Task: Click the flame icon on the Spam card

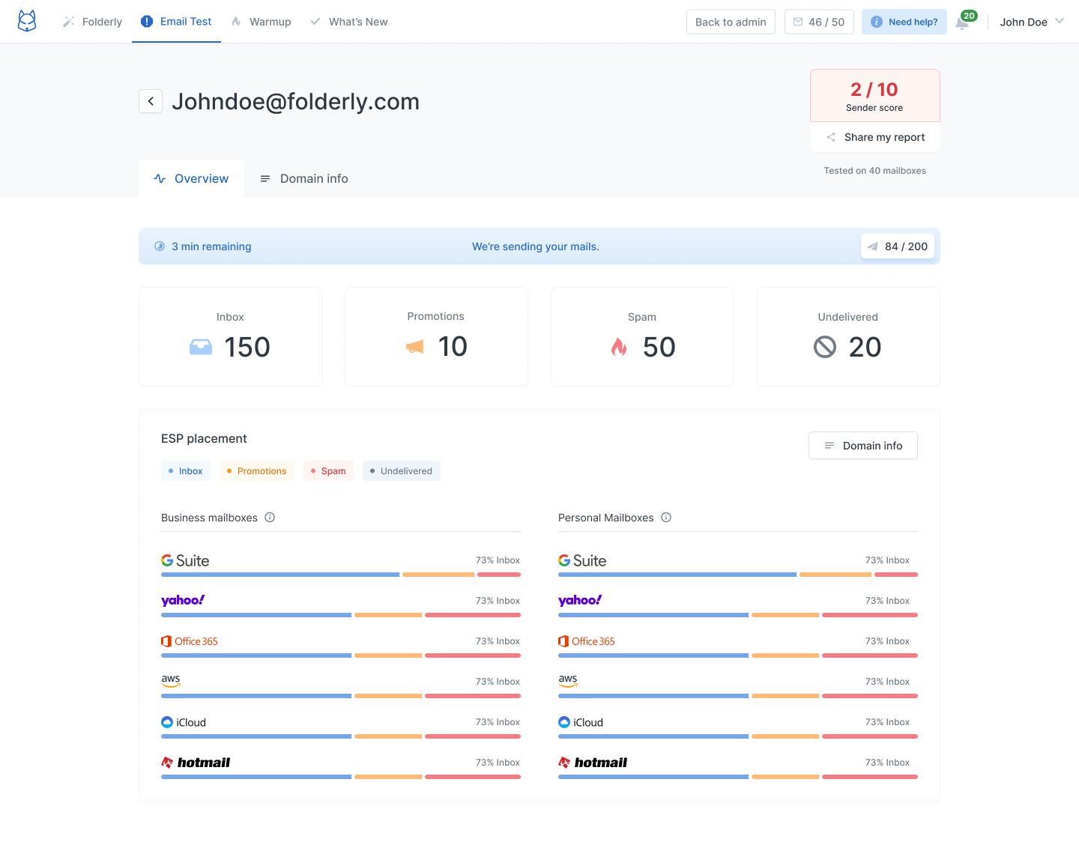Action: (x=619, y=347)
